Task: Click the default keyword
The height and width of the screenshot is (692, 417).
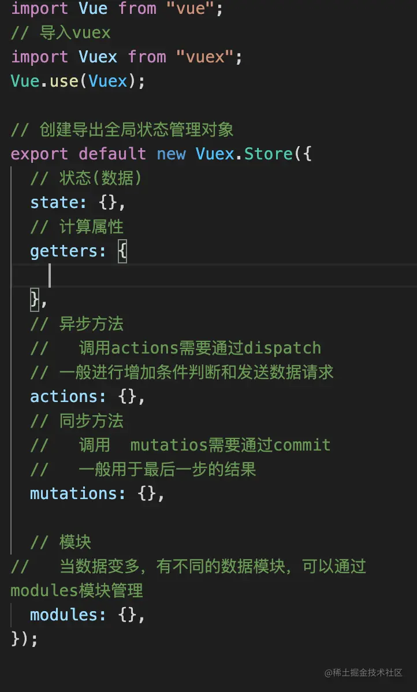Action: point(112,154)
